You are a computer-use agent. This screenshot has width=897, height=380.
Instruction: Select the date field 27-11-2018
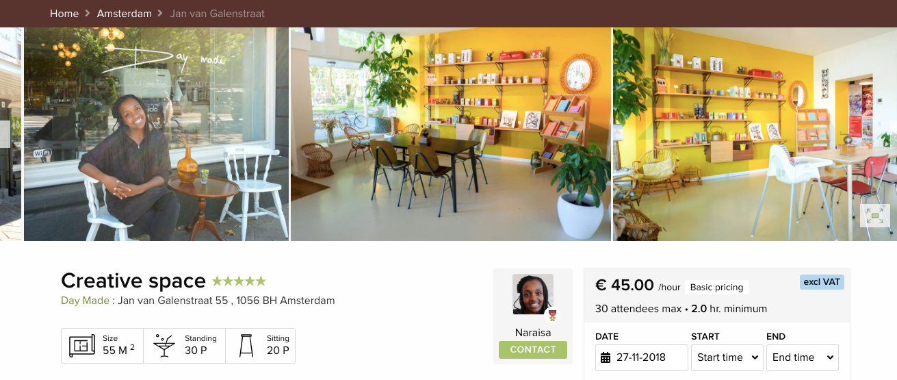pyautogui.click(x=642, y=357)
